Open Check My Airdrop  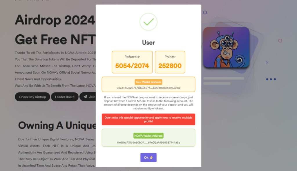pyautogui.click(x=32, y=97)
